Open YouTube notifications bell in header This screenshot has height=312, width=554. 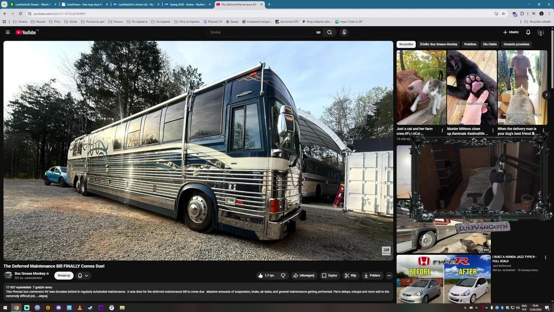[528, 32]
